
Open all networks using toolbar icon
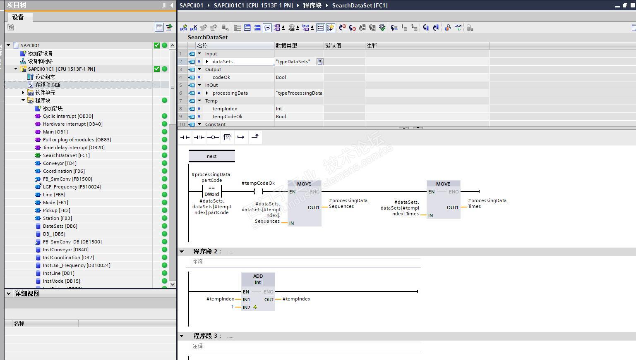pos(247,28)
